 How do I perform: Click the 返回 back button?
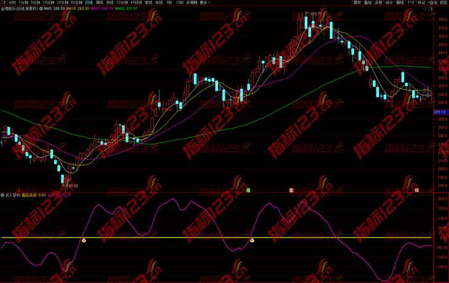click(x=443, y=2)
